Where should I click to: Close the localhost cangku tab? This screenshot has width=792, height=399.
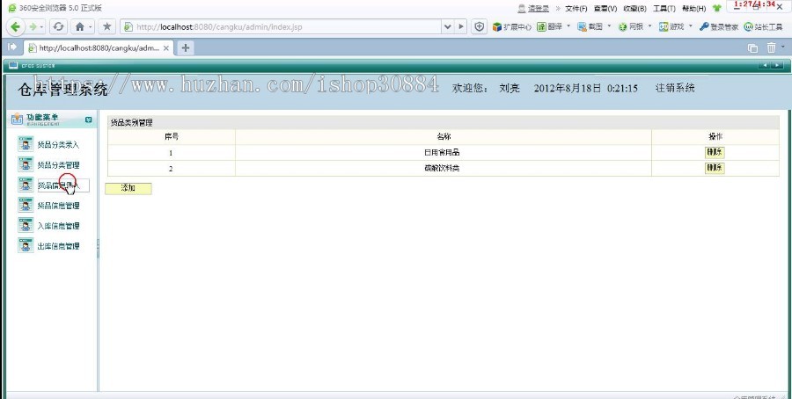click(x=166, y=48)
